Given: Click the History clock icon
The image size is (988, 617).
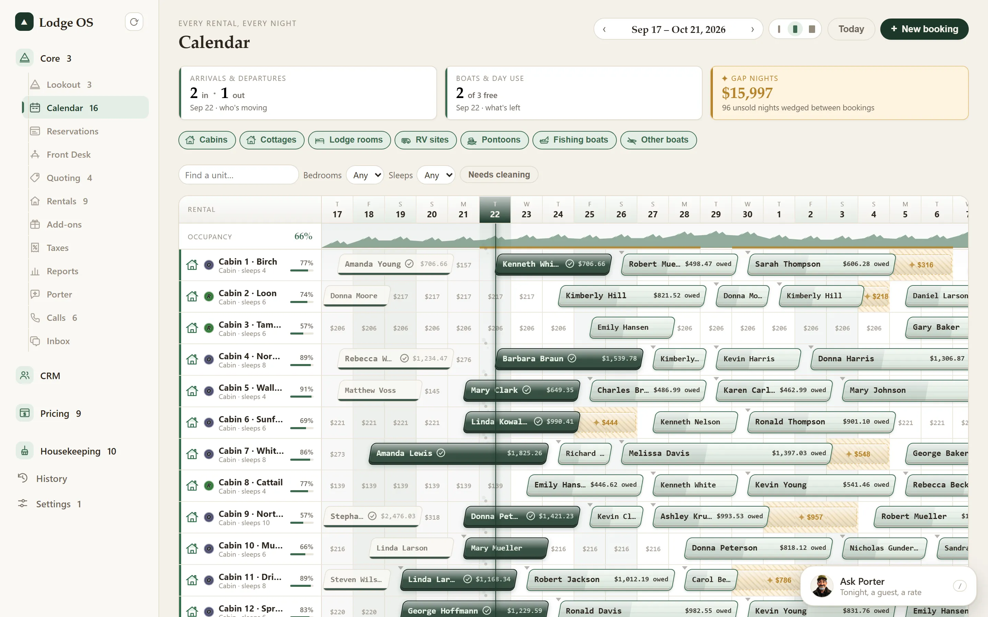Looking at the screenshot, I should (23, 478).
